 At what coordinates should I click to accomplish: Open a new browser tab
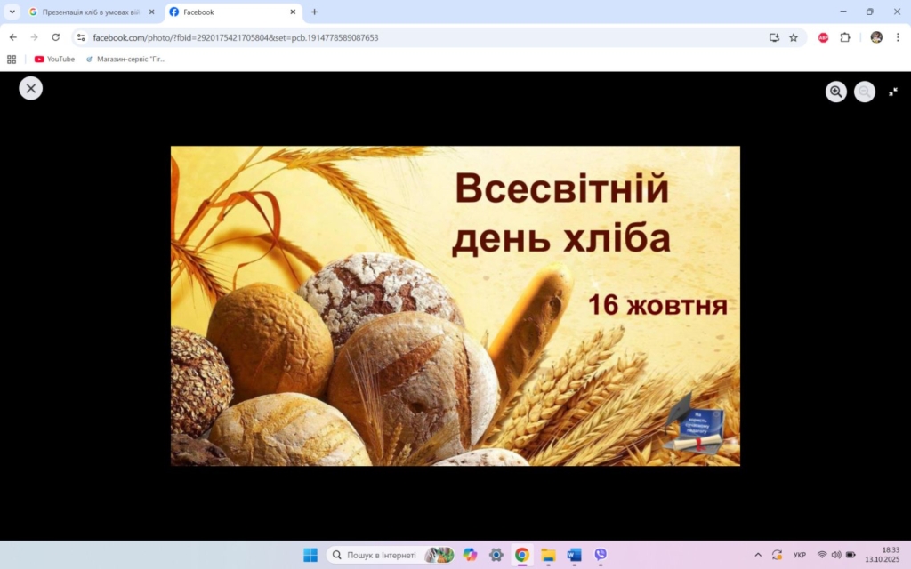click(314, 12)
